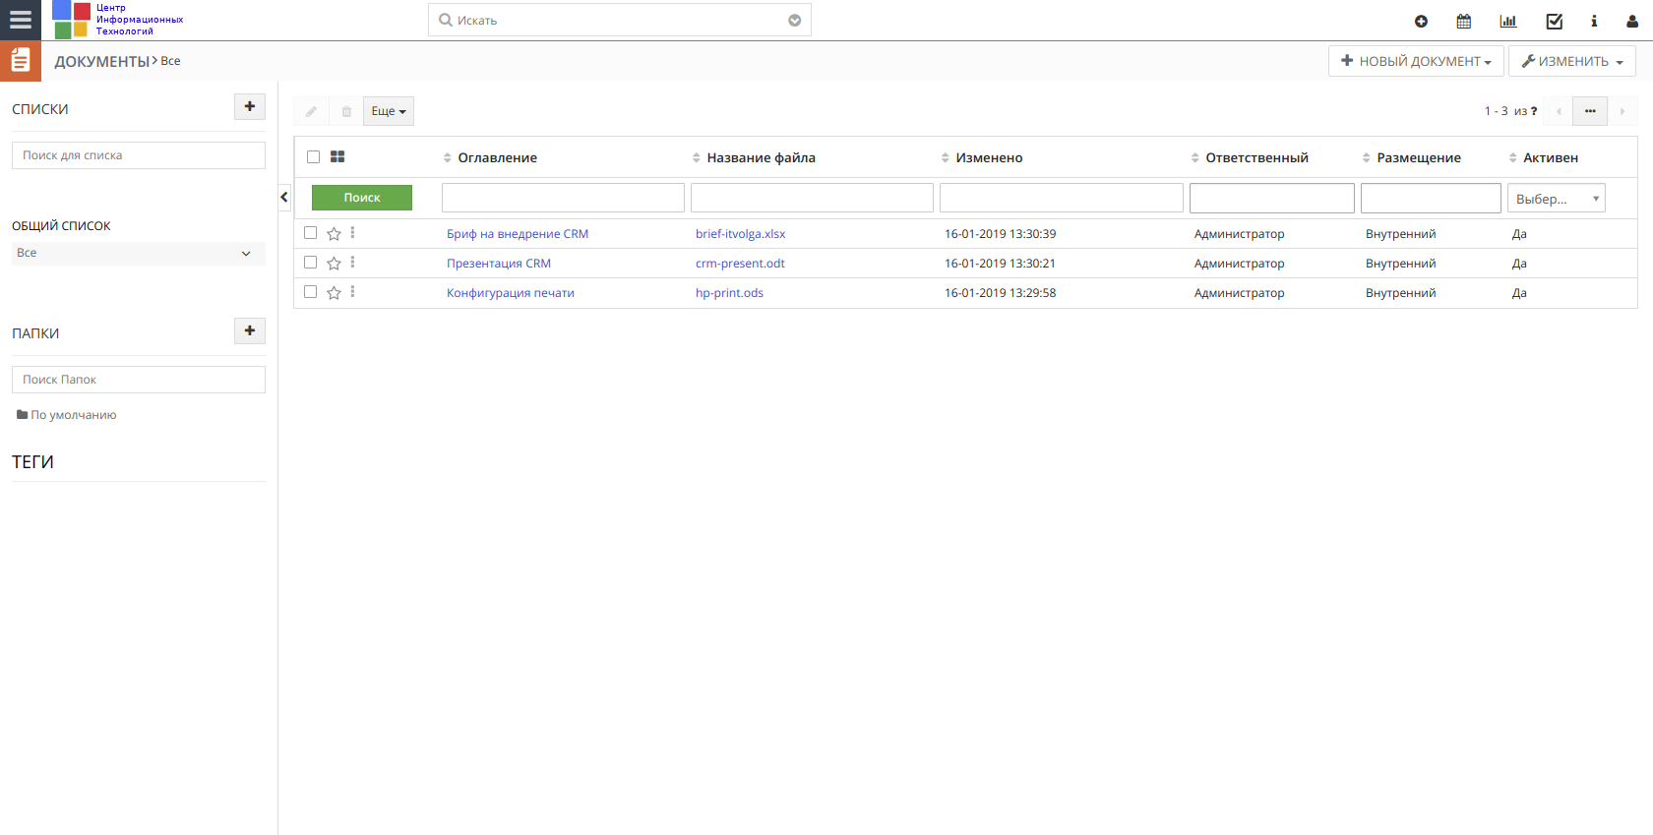Tick the checkbox for Конфигурация печати row

(x=311, y=292)
